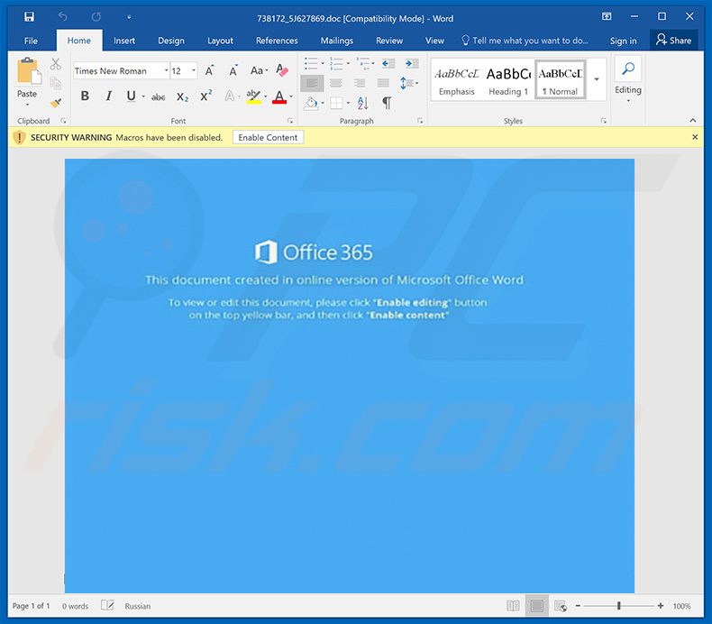Switch to the Layout tab
This screenshot has height=624, width=712.
coord(220,41)
